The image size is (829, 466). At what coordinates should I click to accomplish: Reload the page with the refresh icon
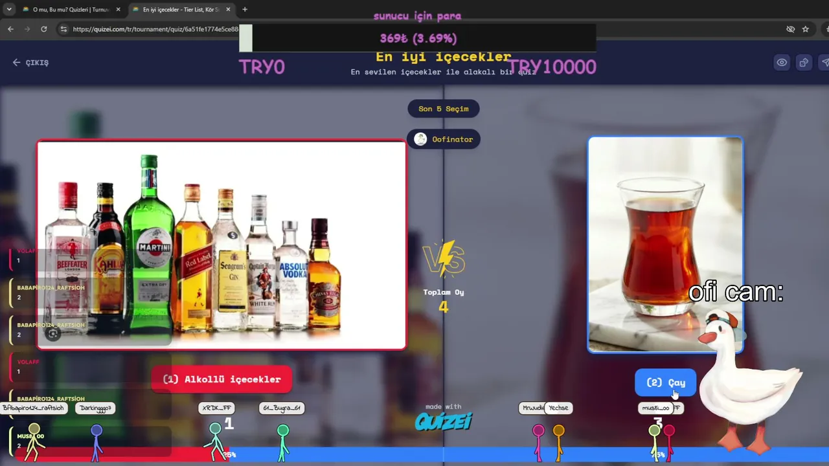[43, 29]
